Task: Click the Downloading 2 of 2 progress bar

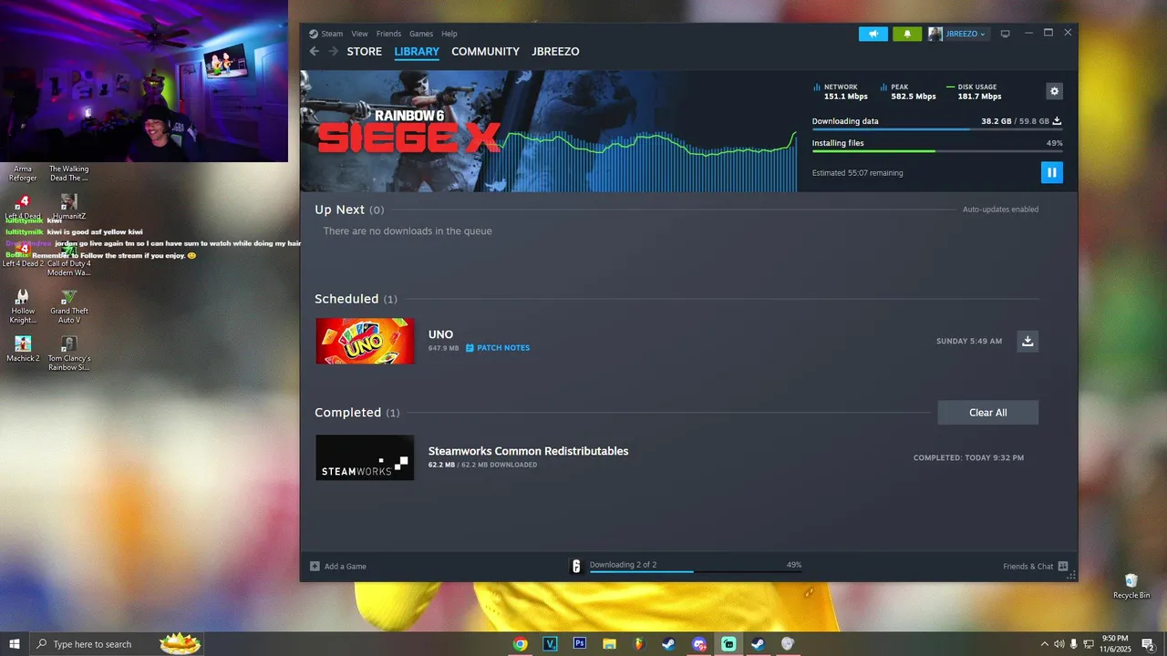Action: (696, 572)
